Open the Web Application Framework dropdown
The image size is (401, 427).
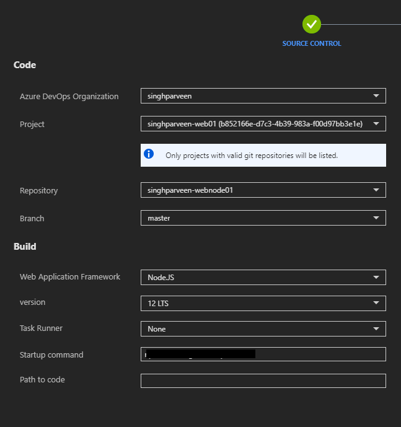pos(263,277)
